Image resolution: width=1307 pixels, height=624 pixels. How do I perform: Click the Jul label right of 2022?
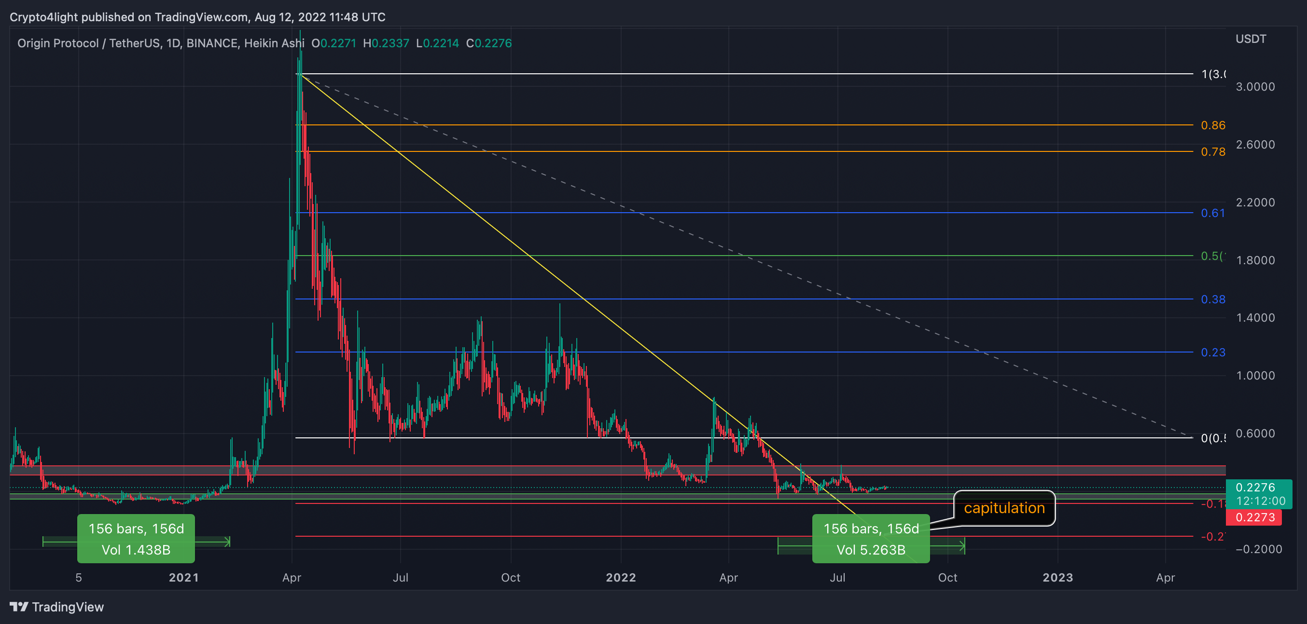tap(837, 577)
